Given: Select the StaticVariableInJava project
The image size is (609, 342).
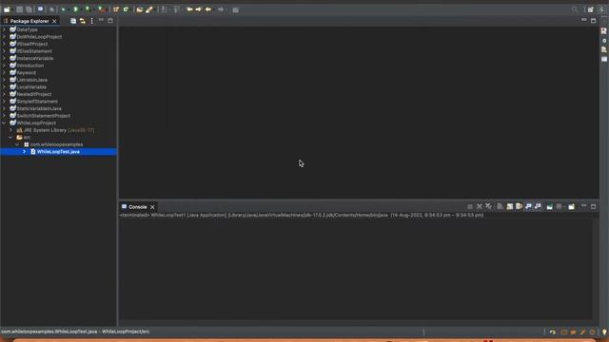Looking at the screenshot, I should pos(39,108).
